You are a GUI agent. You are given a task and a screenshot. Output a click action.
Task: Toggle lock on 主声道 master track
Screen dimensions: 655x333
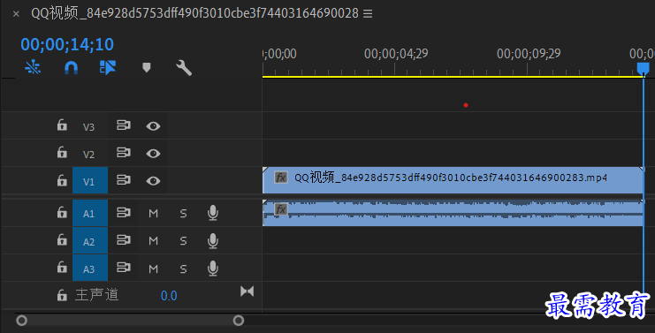pyautogui.click(x=62, y=295)
